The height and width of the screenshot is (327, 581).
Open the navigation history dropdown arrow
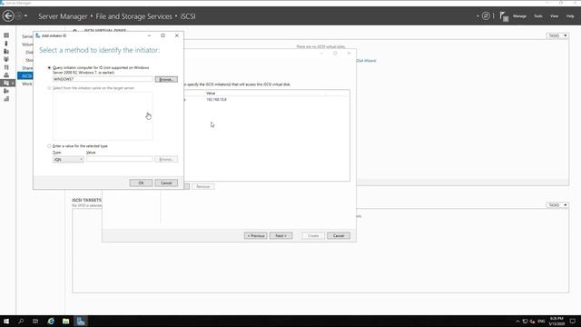pos(25,16)
